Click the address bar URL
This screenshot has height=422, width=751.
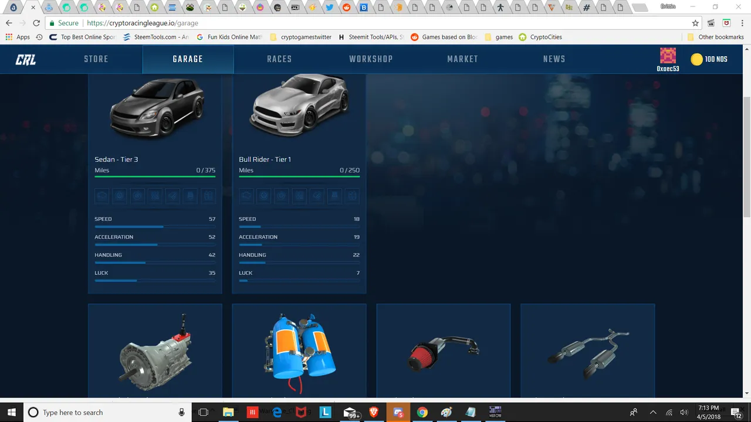pos(142,23)
